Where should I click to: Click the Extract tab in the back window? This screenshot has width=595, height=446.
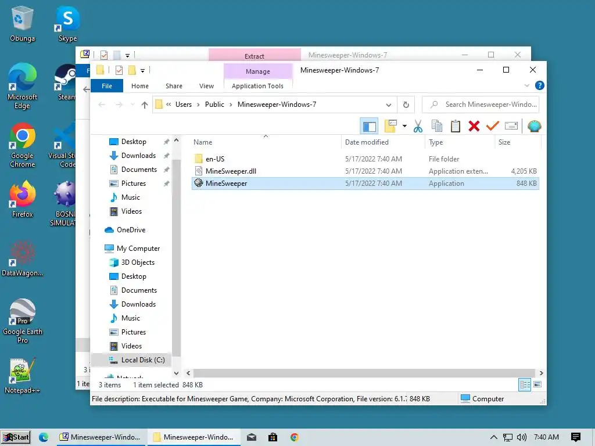(x=255, y=56)
